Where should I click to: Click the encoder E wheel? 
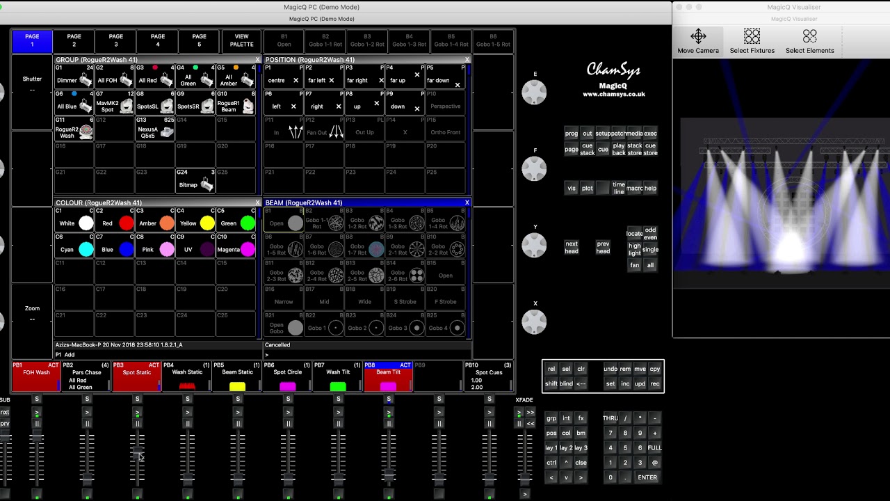click(x=534, y=92)
